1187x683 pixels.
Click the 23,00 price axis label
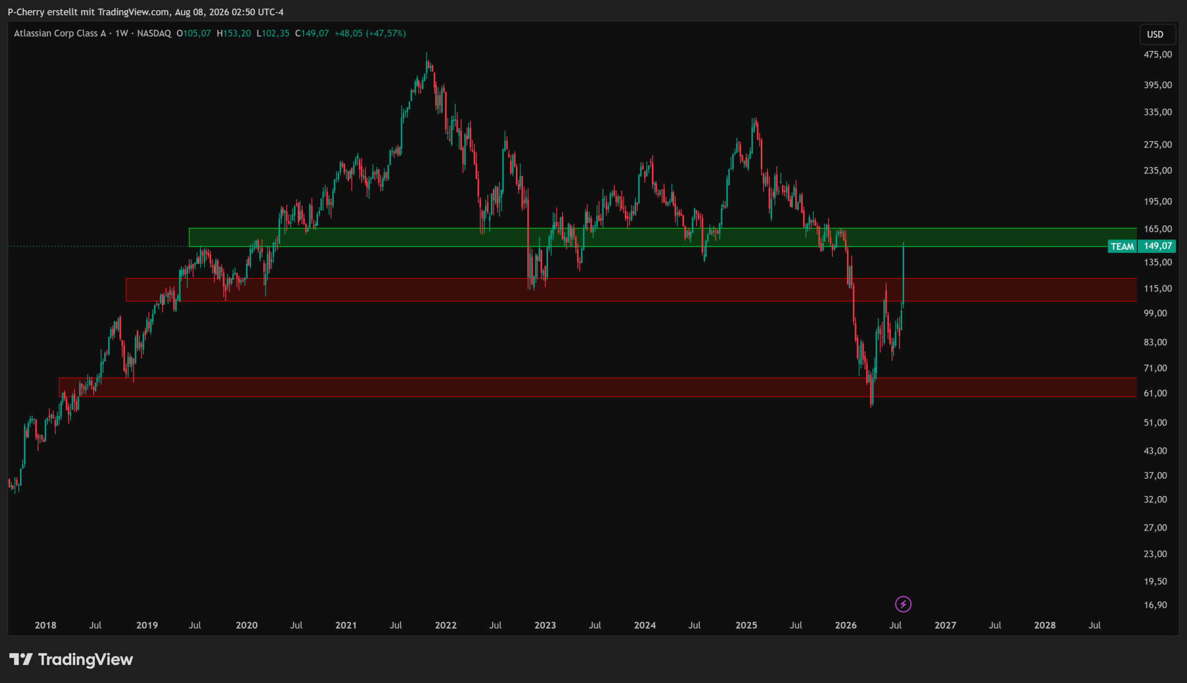coord(1155,554)
